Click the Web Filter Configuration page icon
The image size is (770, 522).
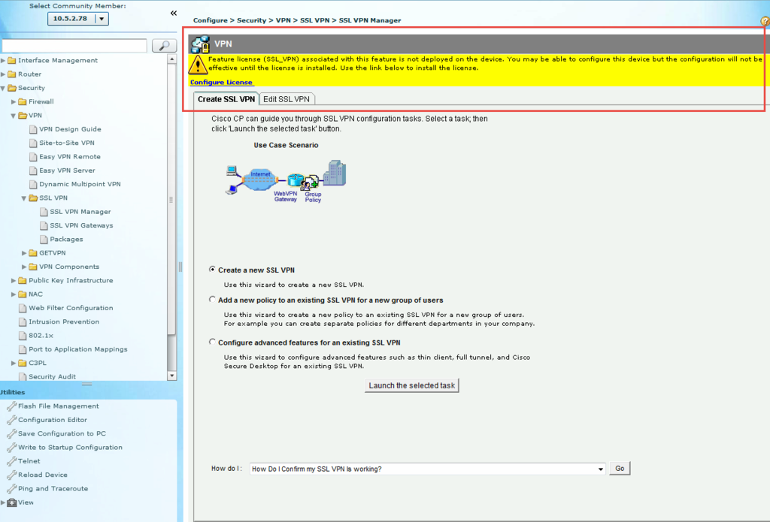(22, 308)
